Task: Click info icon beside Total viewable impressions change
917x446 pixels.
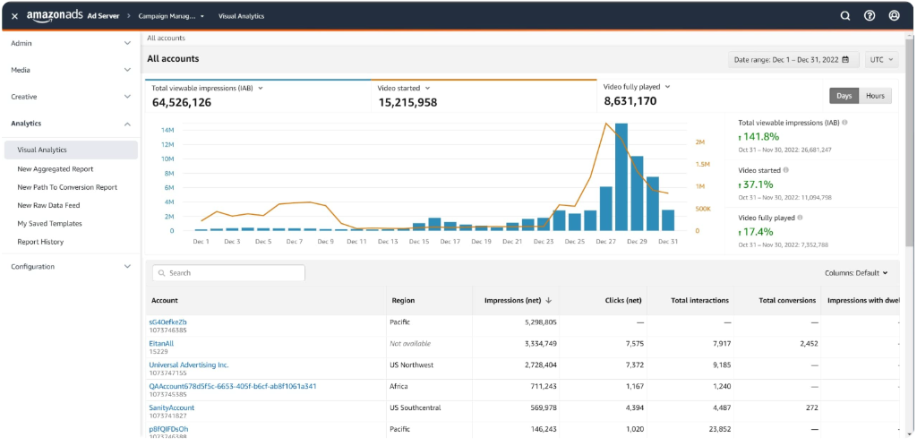Action: (x=845, y=124)
